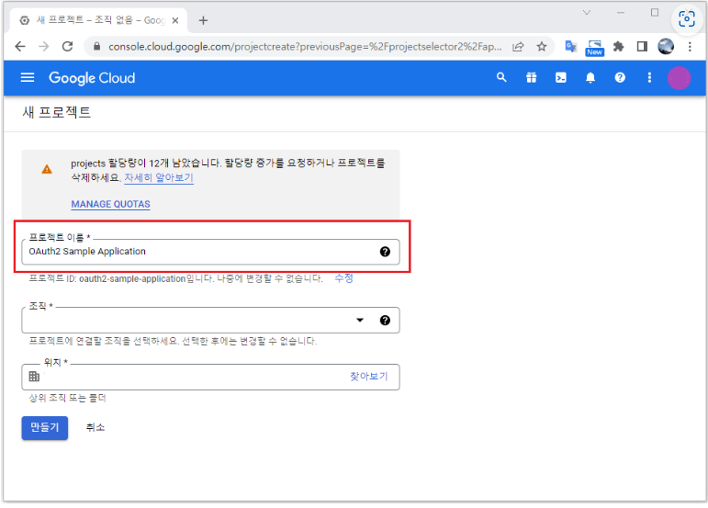Show help for 조직 field
Viewport: 708px width, 508px height.
385,321
